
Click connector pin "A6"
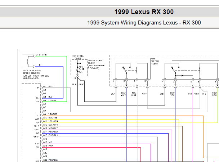pos(44,104)
